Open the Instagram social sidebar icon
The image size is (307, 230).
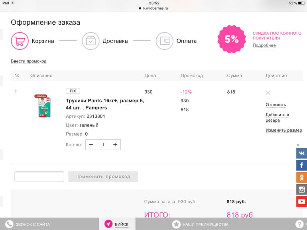[x=301, y=189]
